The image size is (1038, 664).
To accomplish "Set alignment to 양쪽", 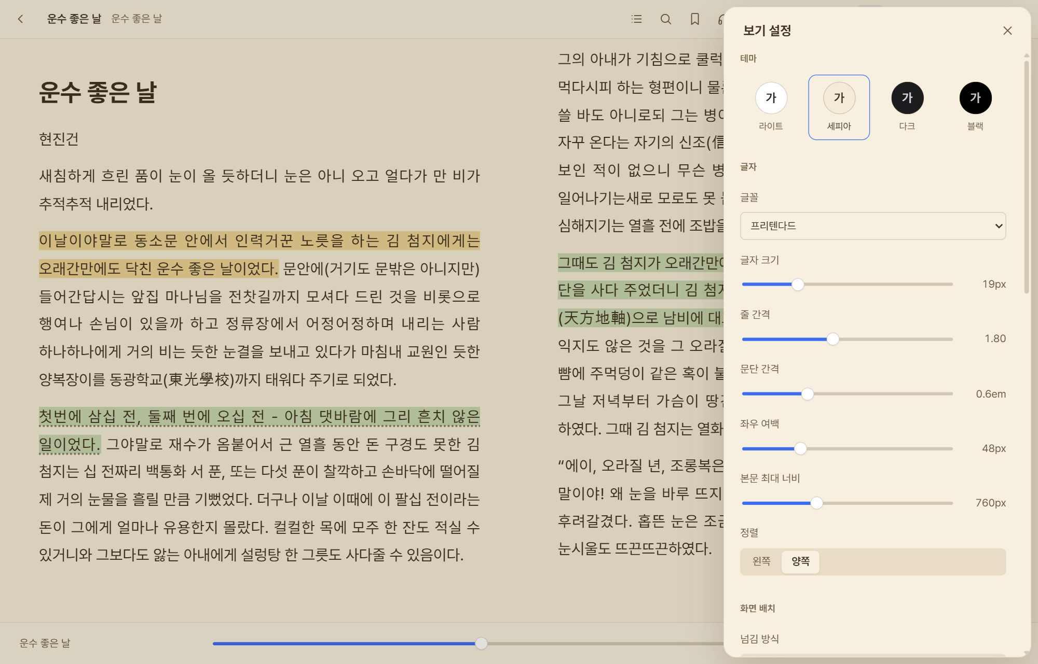I will click(x=800, y=561).
